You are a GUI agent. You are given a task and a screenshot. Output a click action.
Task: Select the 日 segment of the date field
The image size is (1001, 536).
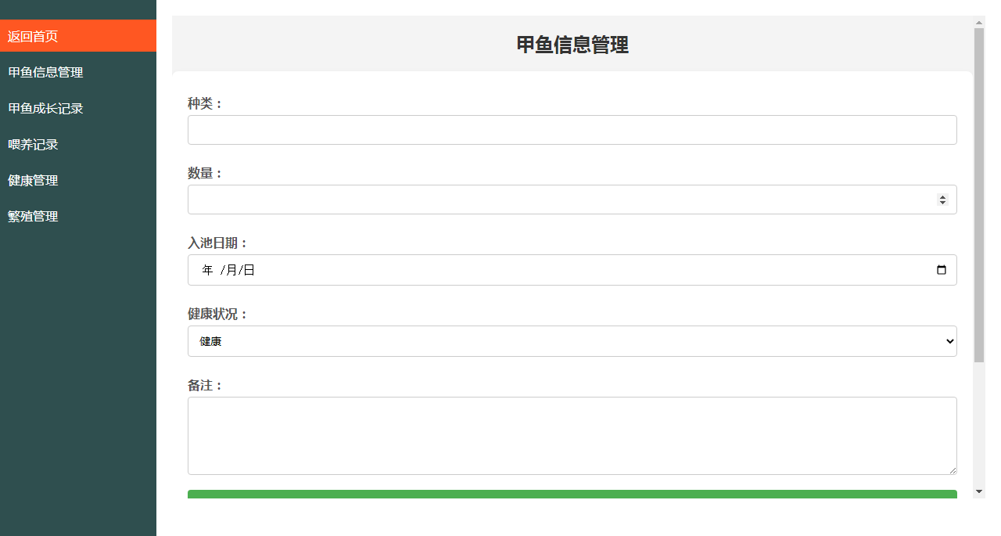249,270
